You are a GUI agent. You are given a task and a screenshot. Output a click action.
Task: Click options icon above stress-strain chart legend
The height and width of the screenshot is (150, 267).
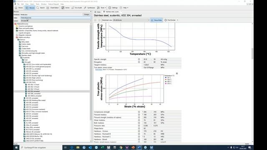(177, 73)
